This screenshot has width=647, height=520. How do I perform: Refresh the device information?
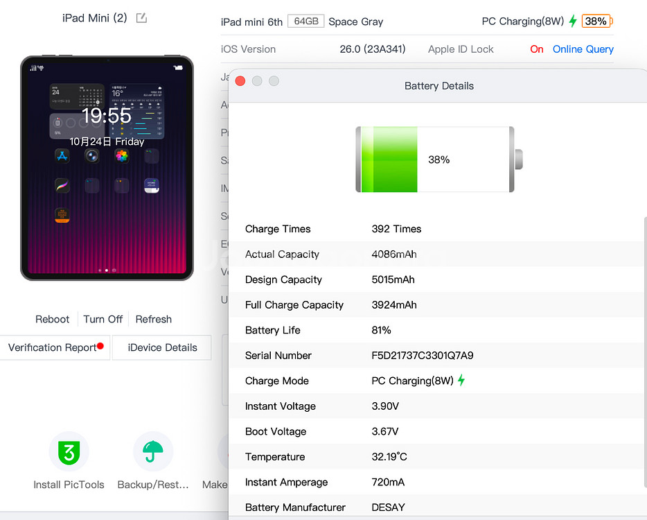(x=153, y=320)
